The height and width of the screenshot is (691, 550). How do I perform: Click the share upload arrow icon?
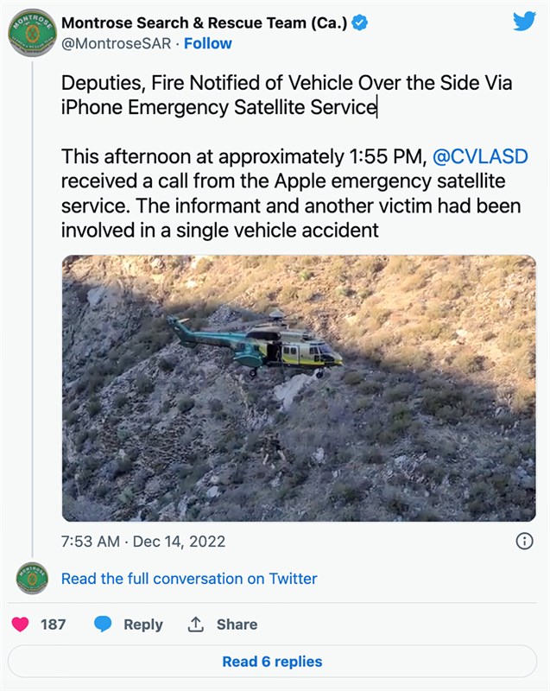[x=196, y=624]
